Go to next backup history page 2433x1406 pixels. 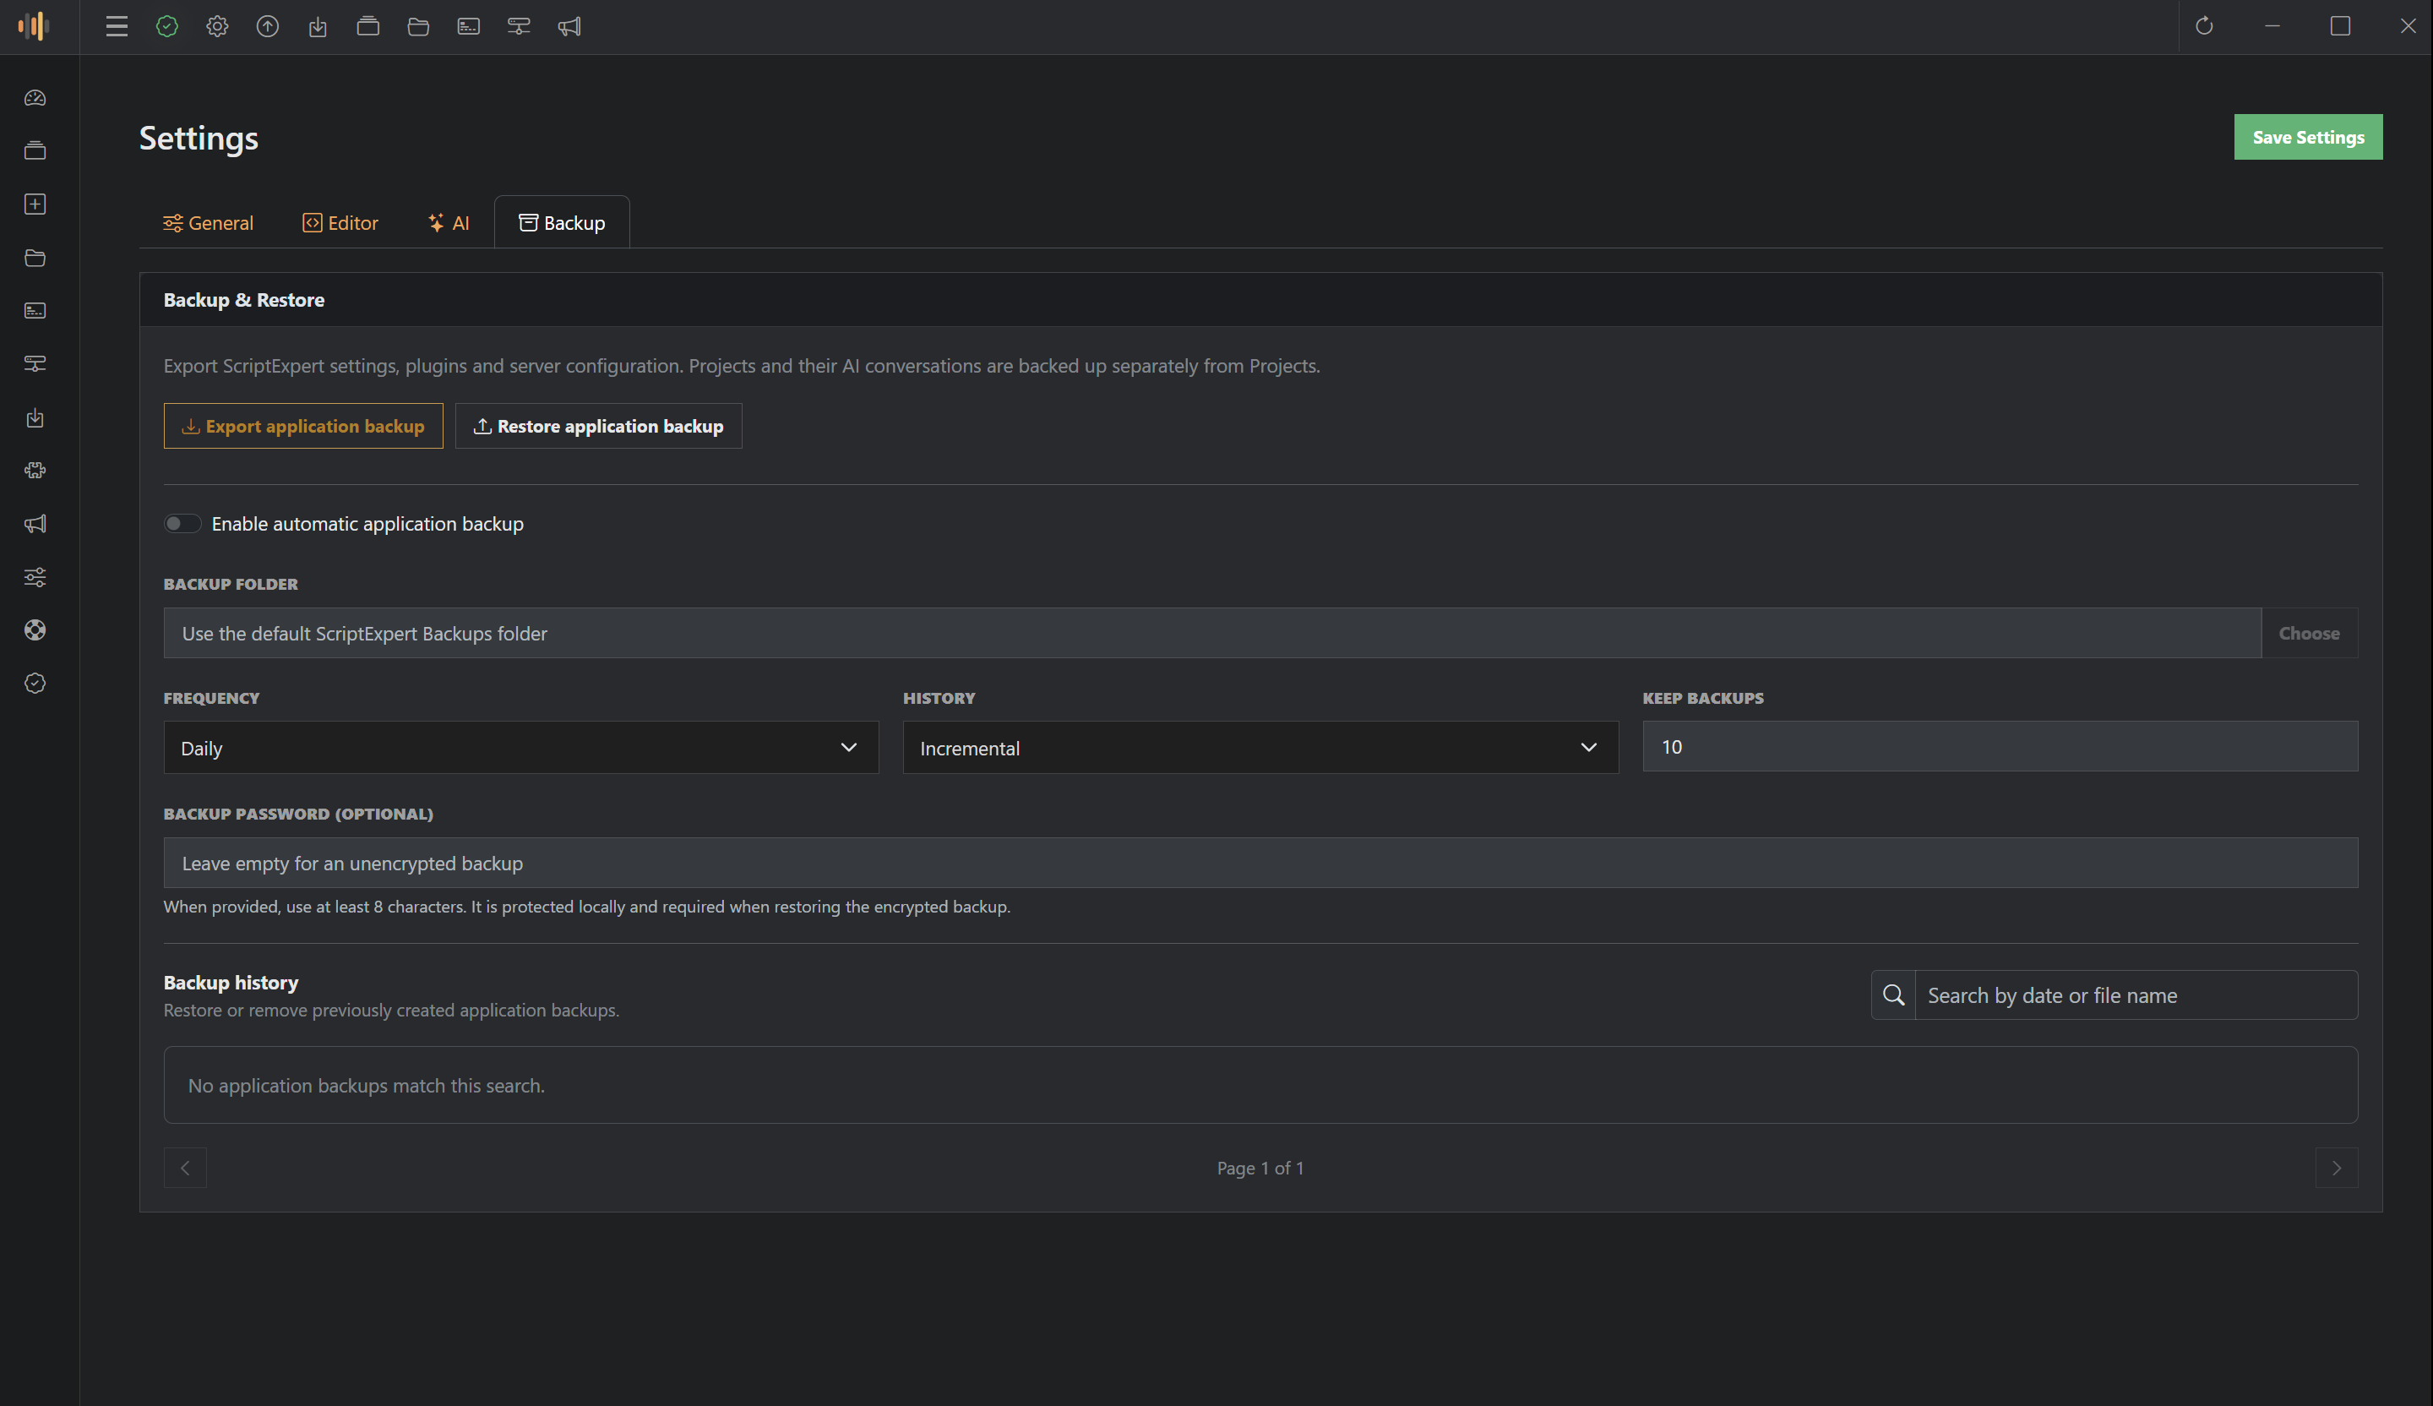pos(2337,1168)
